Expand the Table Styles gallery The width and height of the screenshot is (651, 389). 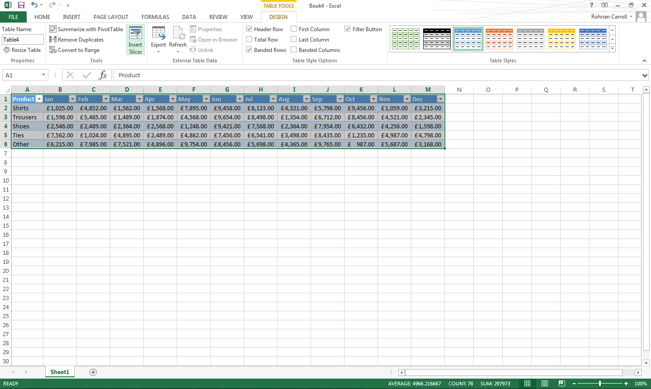tap(613, 48)
